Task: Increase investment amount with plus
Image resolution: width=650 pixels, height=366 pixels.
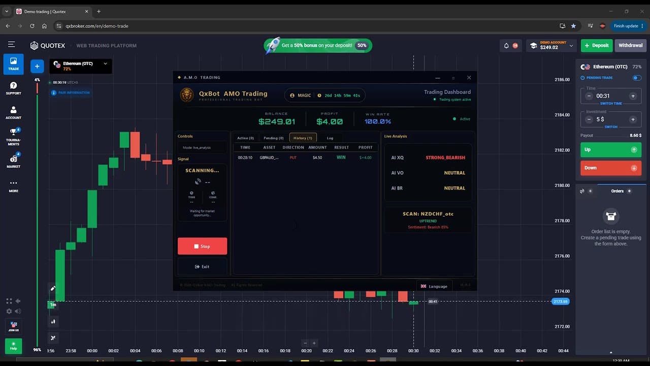Action: tap(633, 119)
